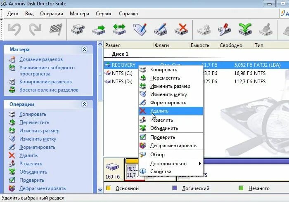Image resolution: width=289 pixels, height=202 pixels.
Task: Click the Обзор magnifier icon in context menu
Action: [x=143, y=155]
